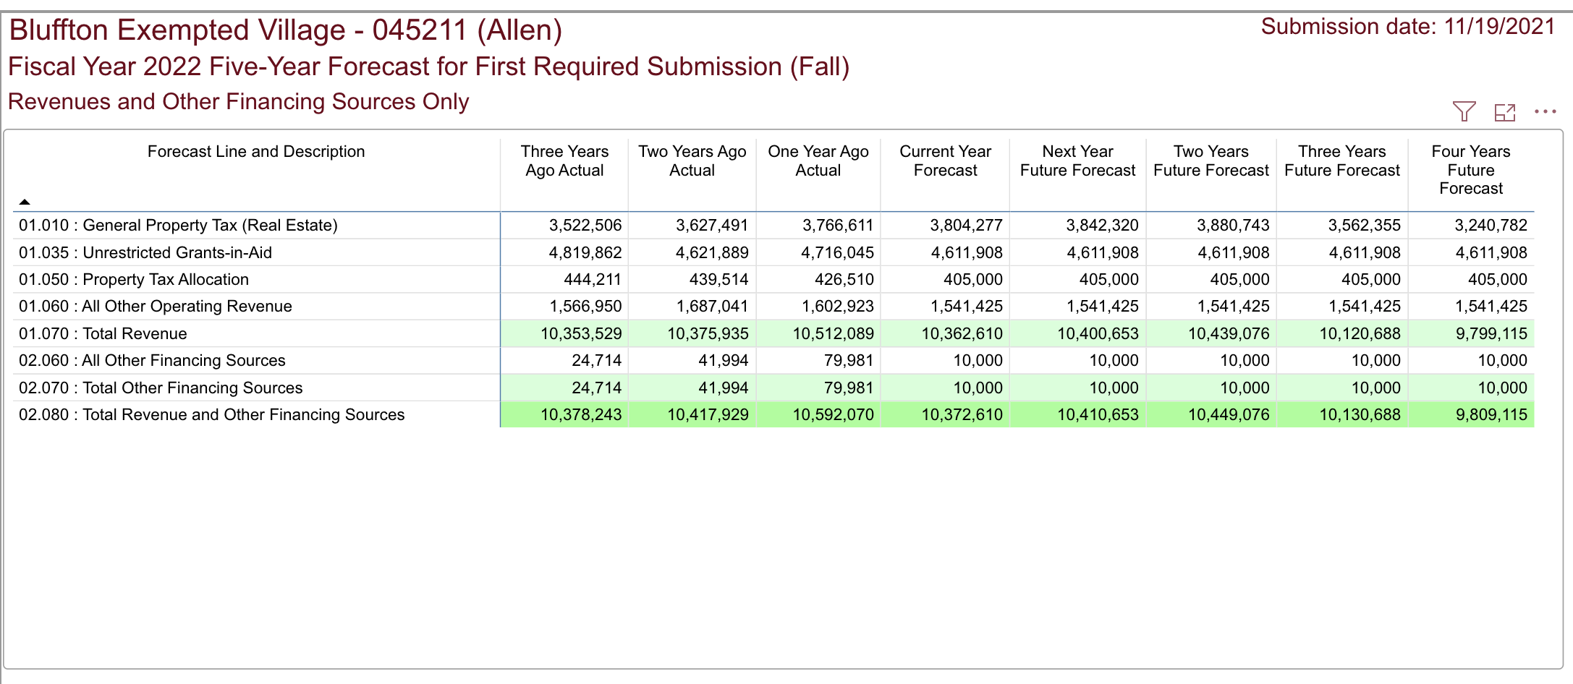
Task: Click the grand total value 10,449,076
Action: [1229, 414]
